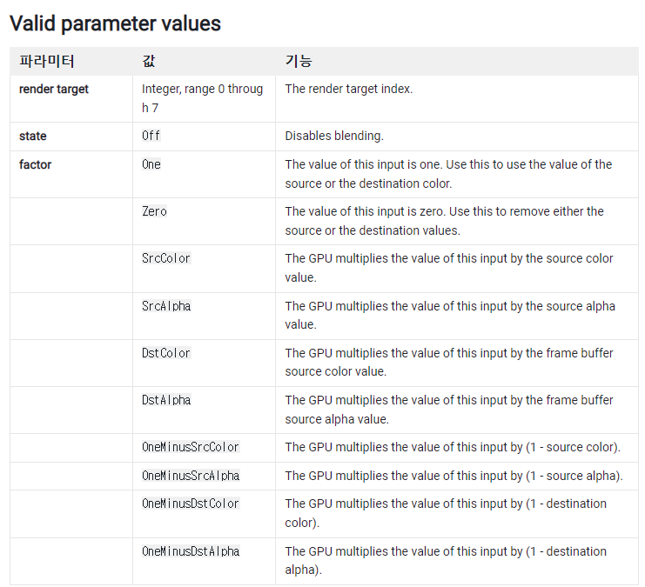Image resolution: width=645 pixels, height=587 pixels.
Task: Click the "Off" state value
Action: [x=151, y=137]
